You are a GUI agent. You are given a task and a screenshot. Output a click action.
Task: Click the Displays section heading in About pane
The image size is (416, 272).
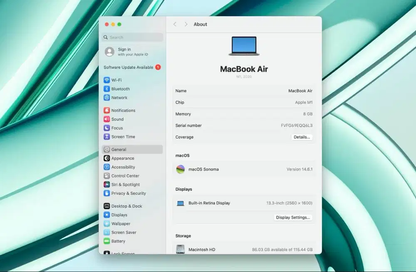(x=183, y=189)
